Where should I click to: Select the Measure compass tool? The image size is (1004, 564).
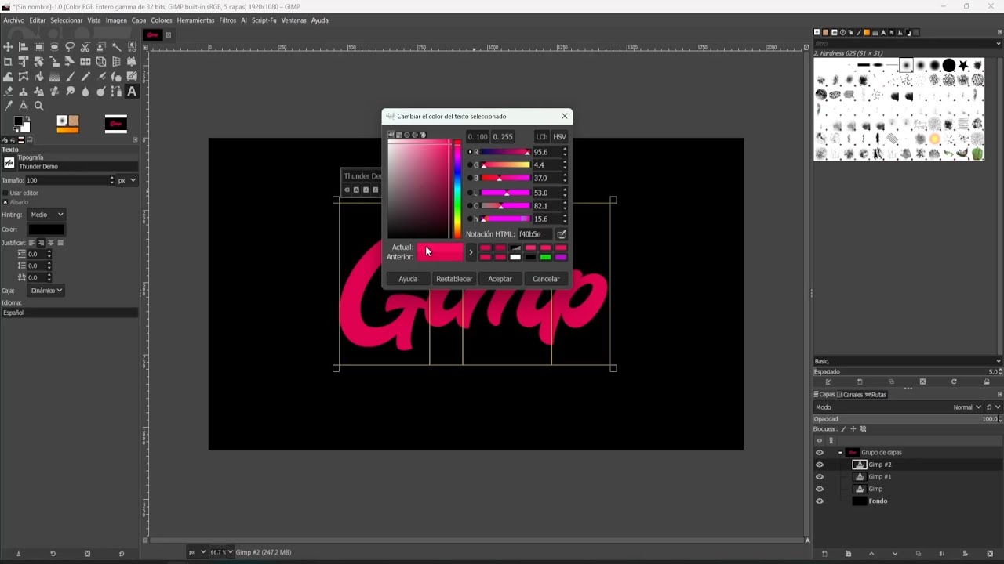click(24, 106)
